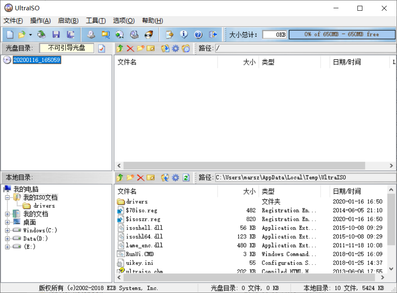Open the 选项(O) menu
The width and height of the screenshot is (397, 293).
(124, 21)
